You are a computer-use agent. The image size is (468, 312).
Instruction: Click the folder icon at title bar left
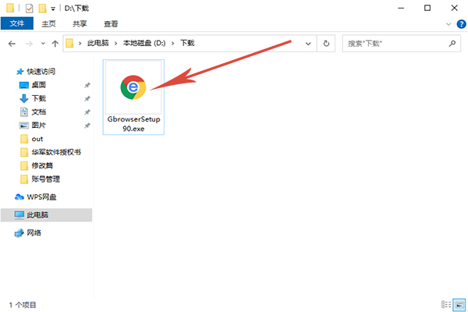(x=10, y=8)
